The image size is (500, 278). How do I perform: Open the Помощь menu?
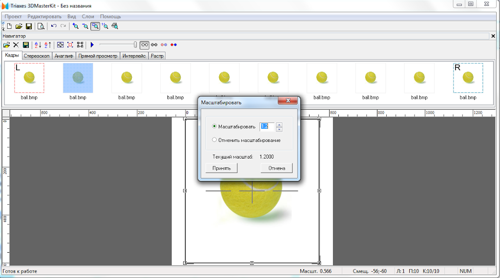(x=110, y=17)
